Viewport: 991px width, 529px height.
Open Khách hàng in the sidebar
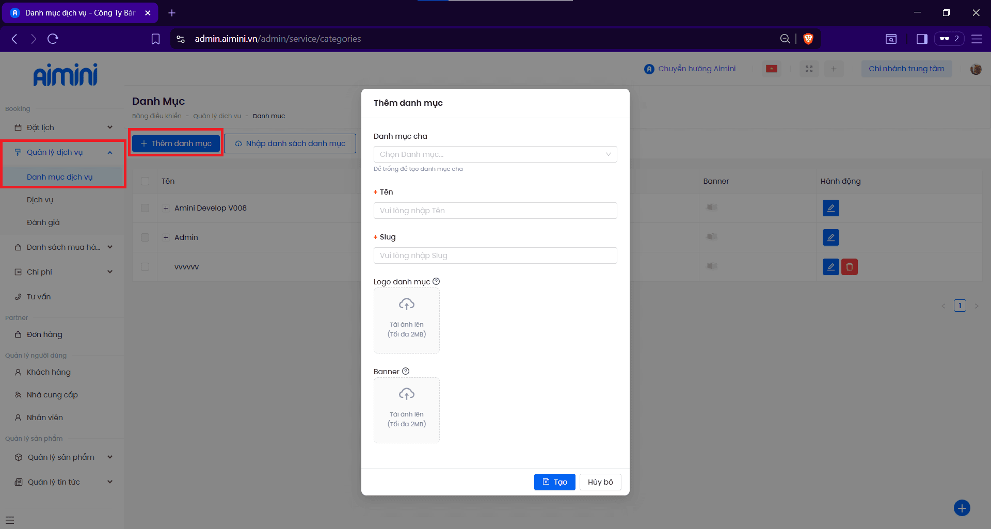(x=49, y=372)
